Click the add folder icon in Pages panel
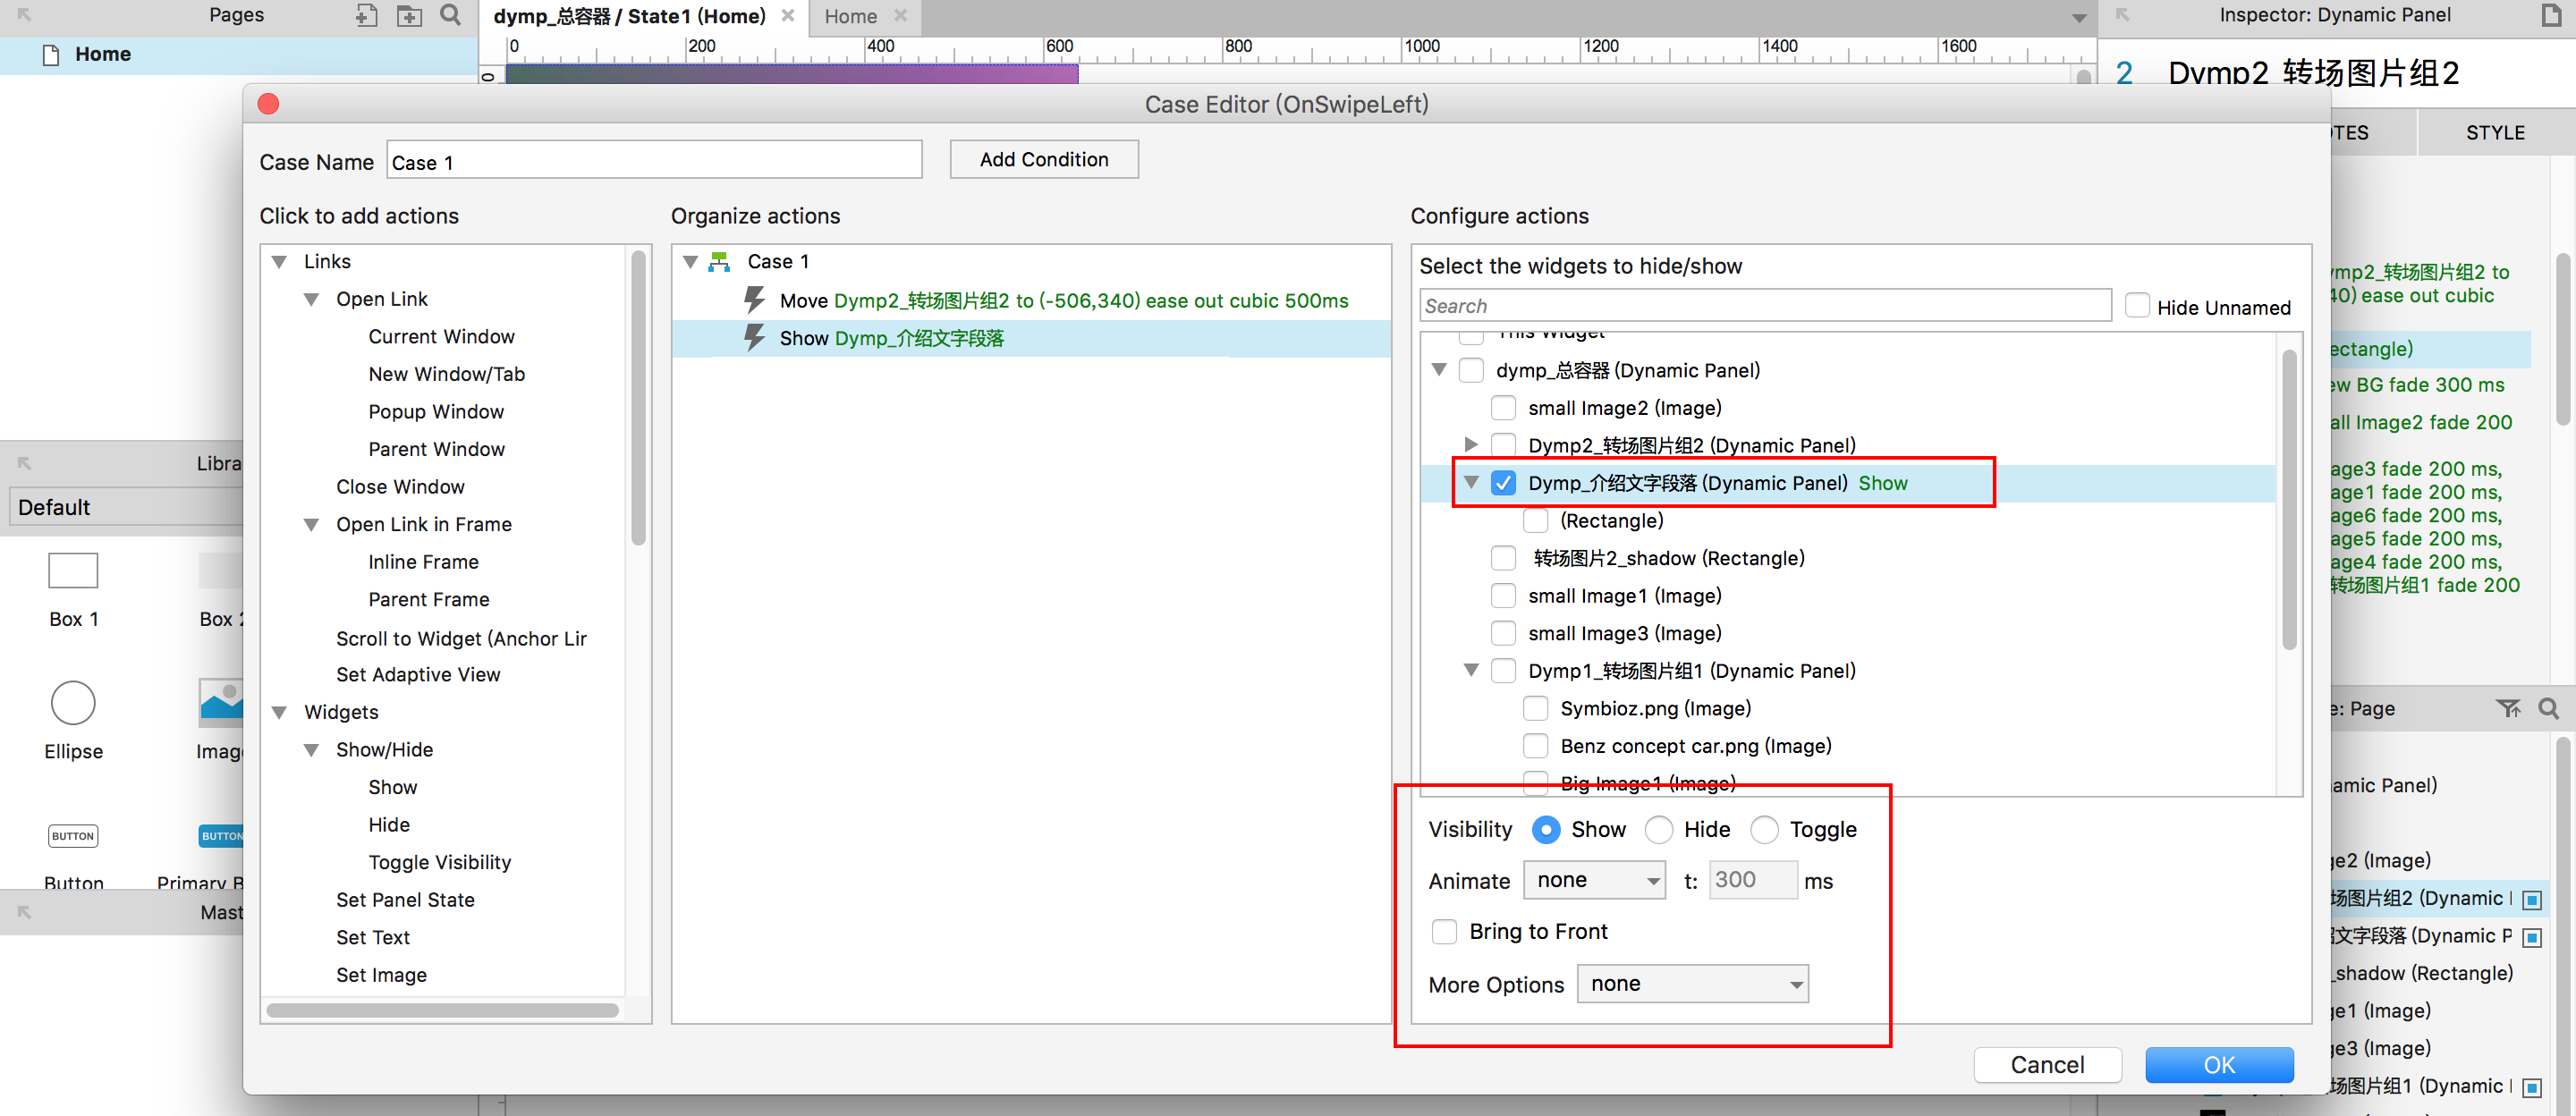 point(408,15)
